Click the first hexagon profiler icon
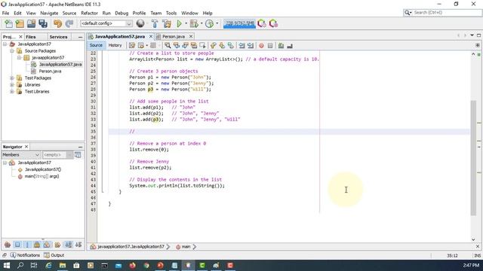Screen dimensions: 483x271 (262, 23)
